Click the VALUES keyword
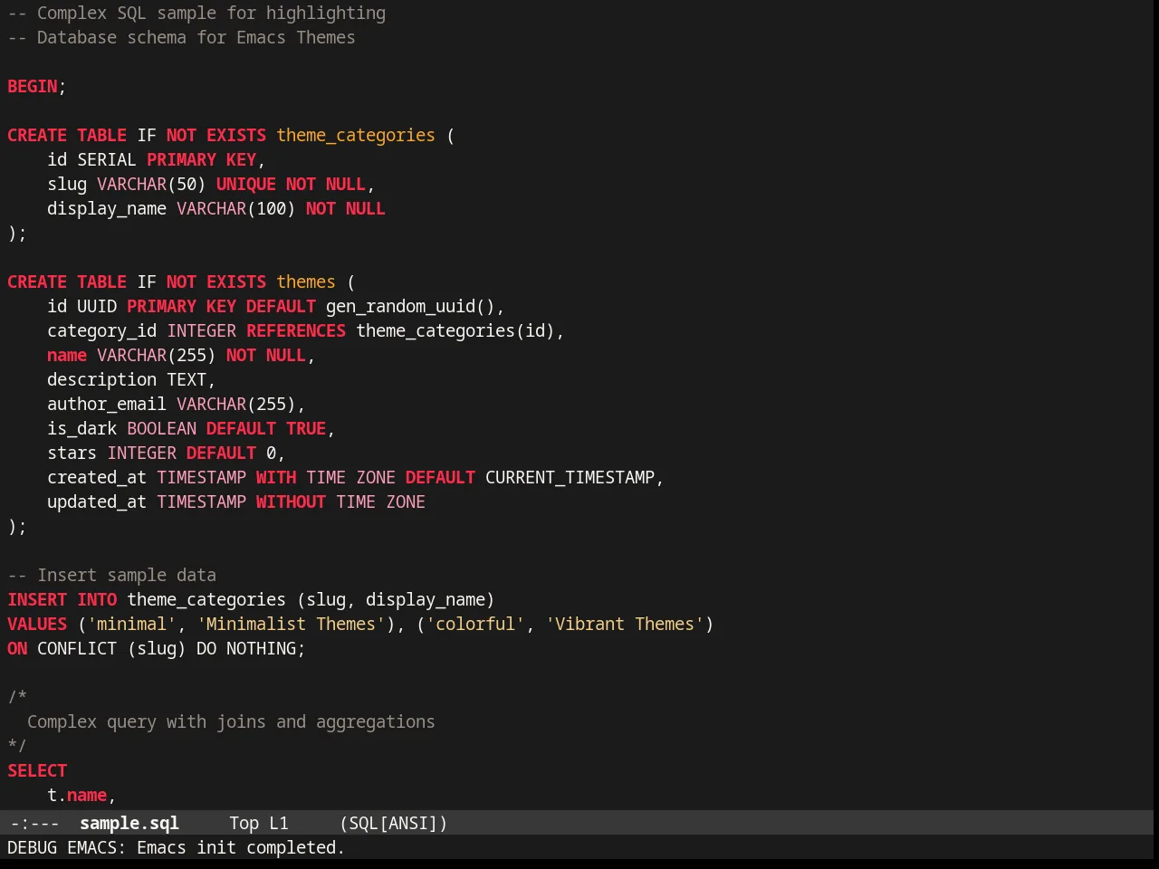The height and width of the screenshot is (869, 1159). coord(37,624)
